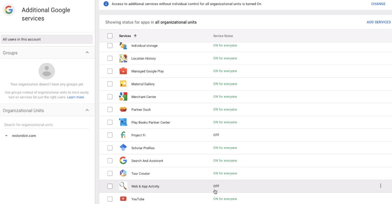Screen dimensions: 392x204
Task: Check the Project Fi checkbox
Action: coord(110,135)
